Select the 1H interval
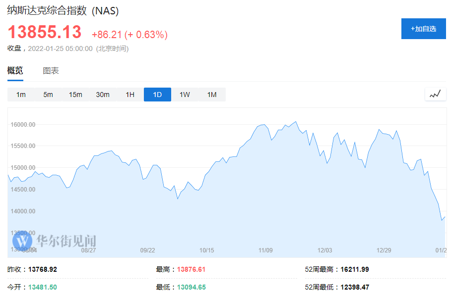Image resolution: width=451 pixels, height=294 pixels. pos(130,95)
